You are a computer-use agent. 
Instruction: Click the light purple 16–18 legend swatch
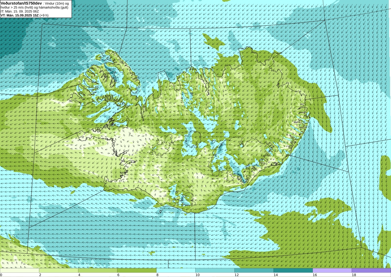(332, 270)
